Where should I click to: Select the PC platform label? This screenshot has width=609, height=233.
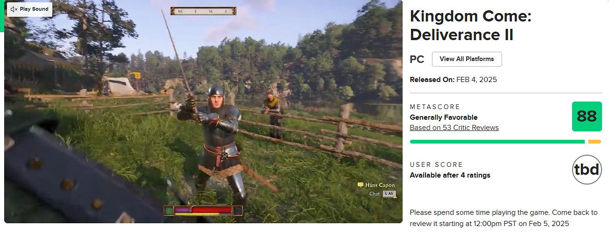pyautogui.click(x=417, y=60)
